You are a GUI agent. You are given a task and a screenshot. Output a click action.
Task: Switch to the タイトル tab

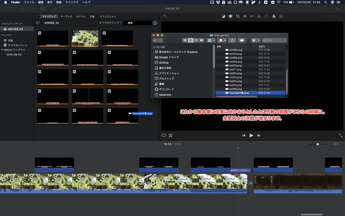coord(81,16)
